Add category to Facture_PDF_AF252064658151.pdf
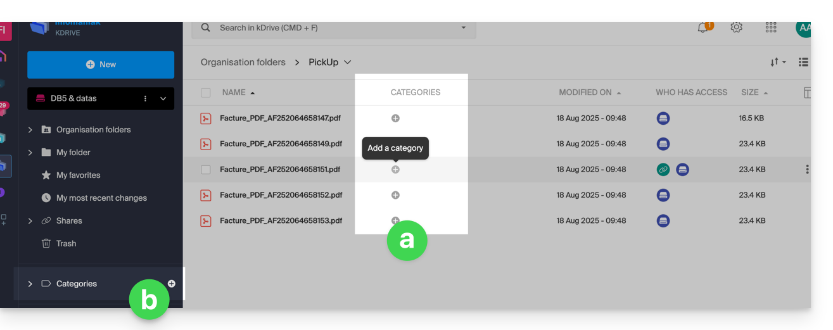Viewport: 833px width, 330px height. coord(395,170)
